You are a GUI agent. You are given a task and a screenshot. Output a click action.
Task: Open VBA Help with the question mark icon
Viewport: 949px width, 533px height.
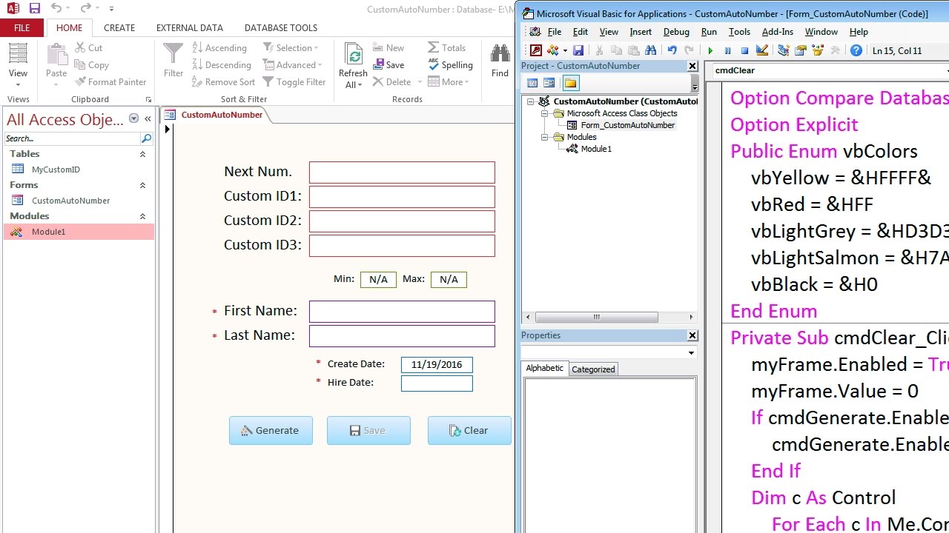(x=856, y=50)
